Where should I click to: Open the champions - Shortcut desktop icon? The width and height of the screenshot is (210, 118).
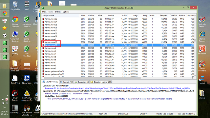[x=27, y=22]
